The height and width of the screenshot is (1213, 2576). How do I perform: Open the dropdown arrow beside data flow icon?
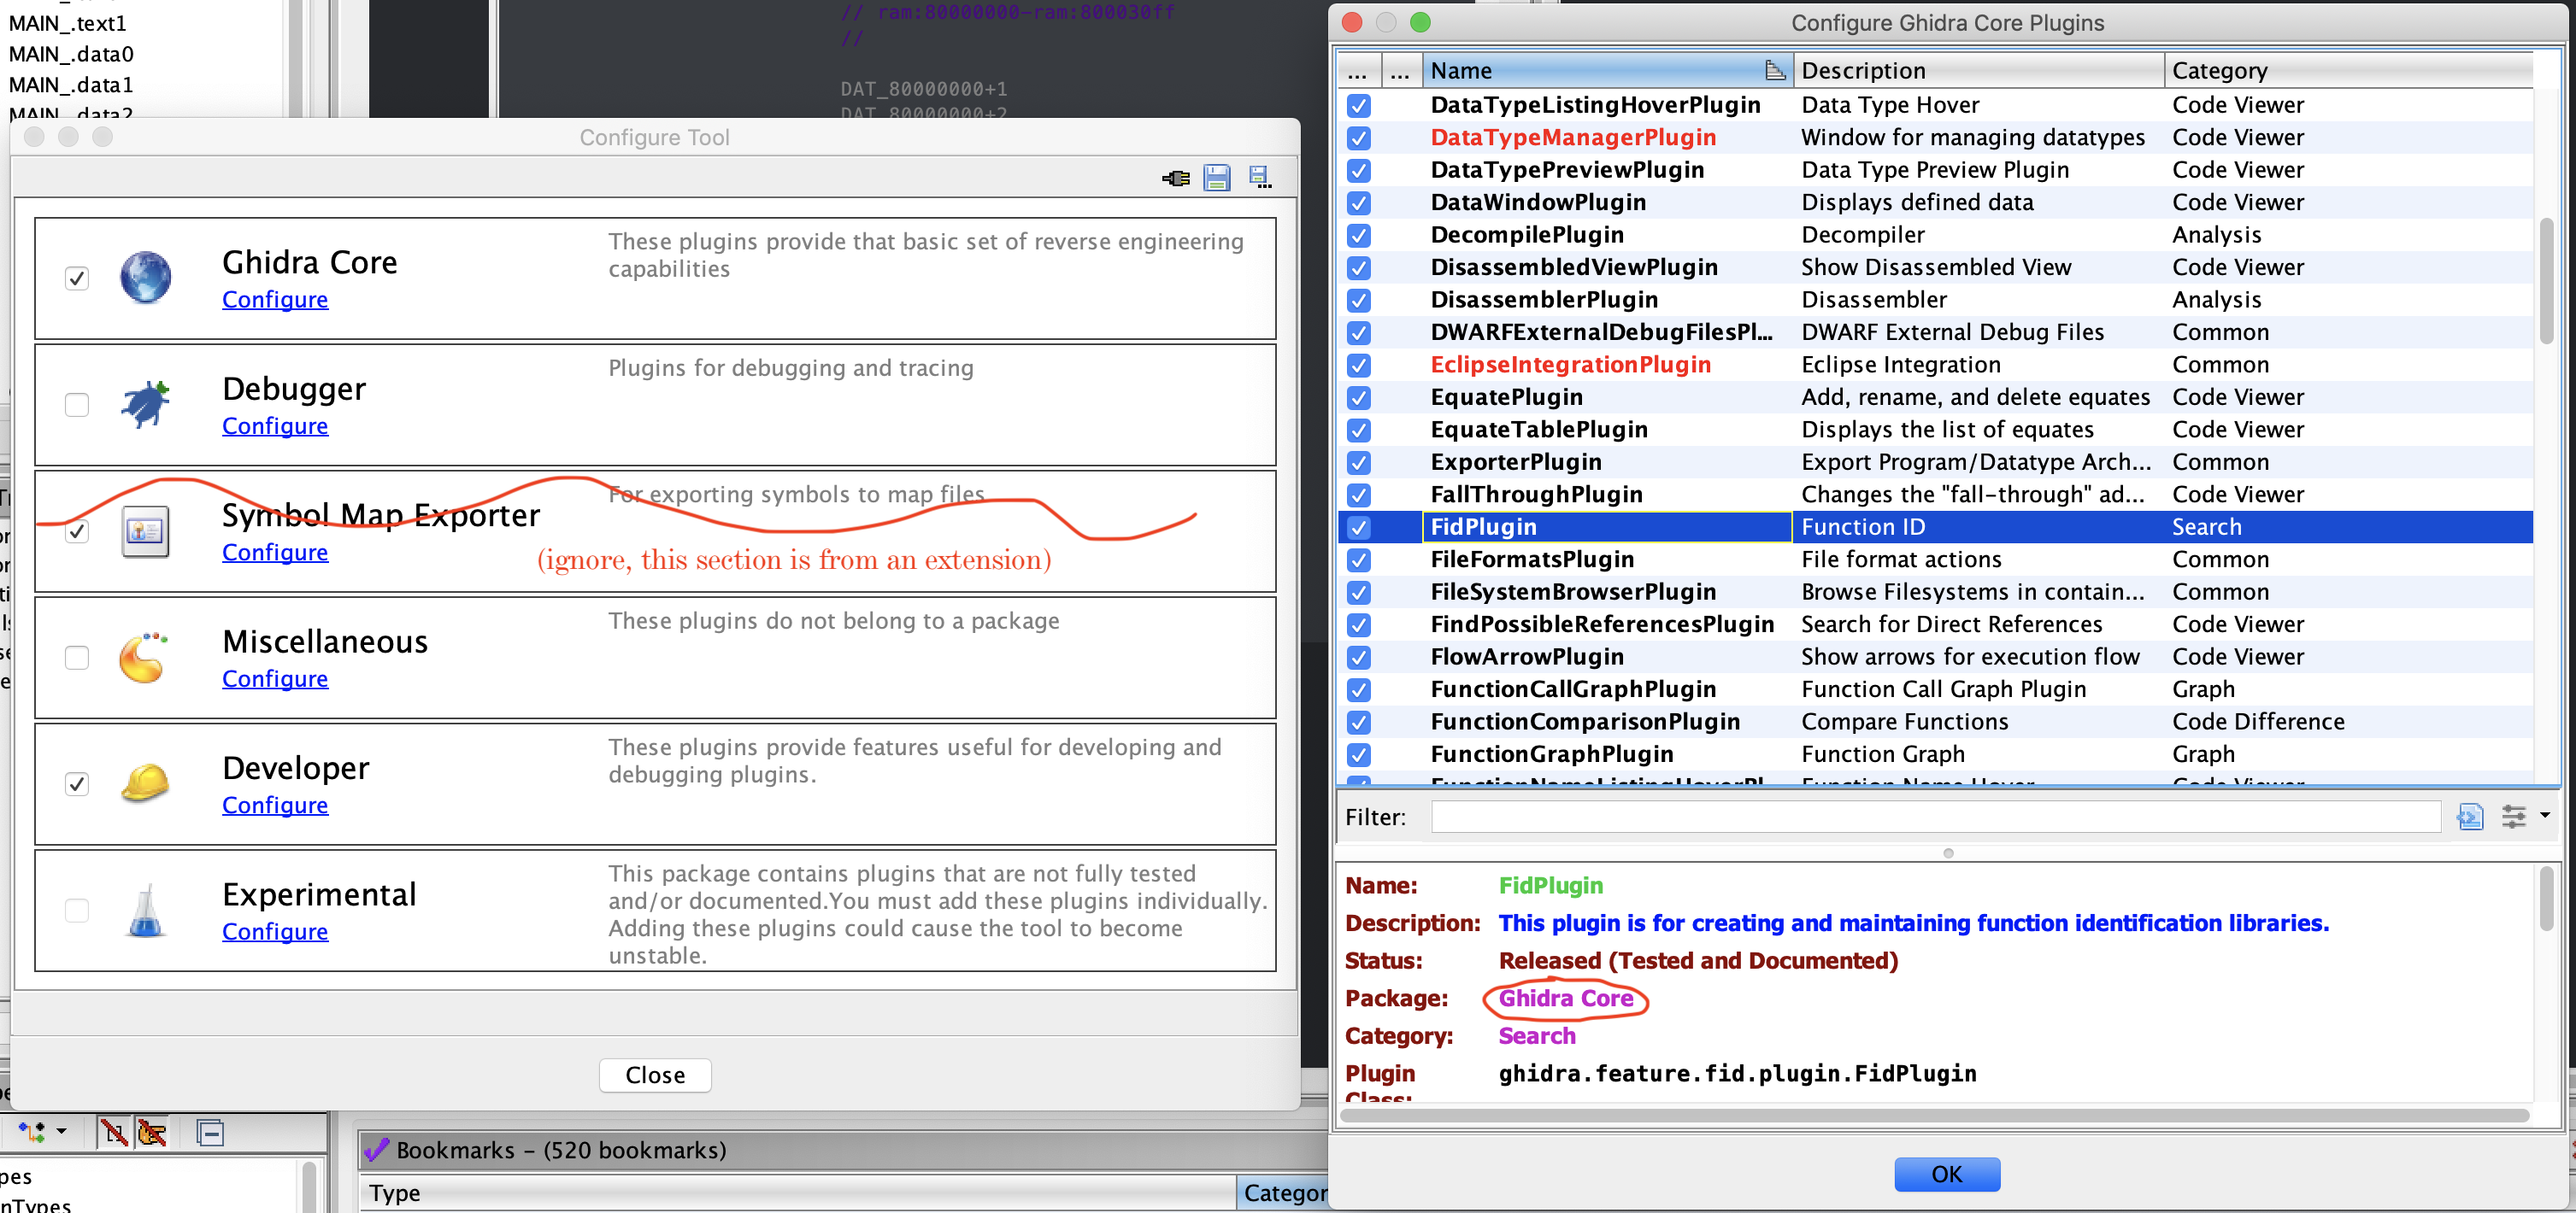click(61, 1131)
